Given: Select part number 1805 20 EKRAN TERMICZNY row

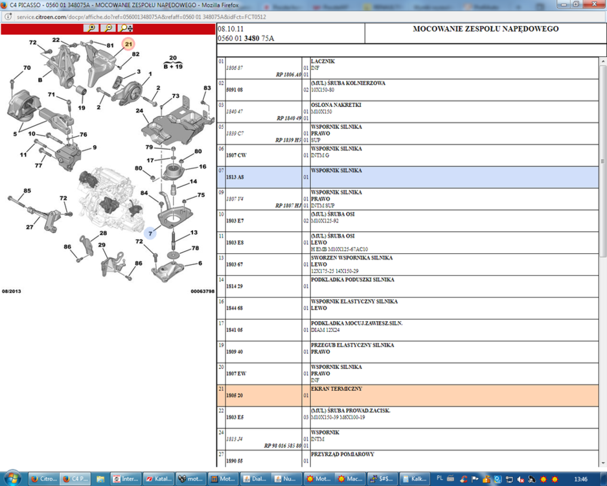Looking at the screenshot, I should [x=407, y=395].
